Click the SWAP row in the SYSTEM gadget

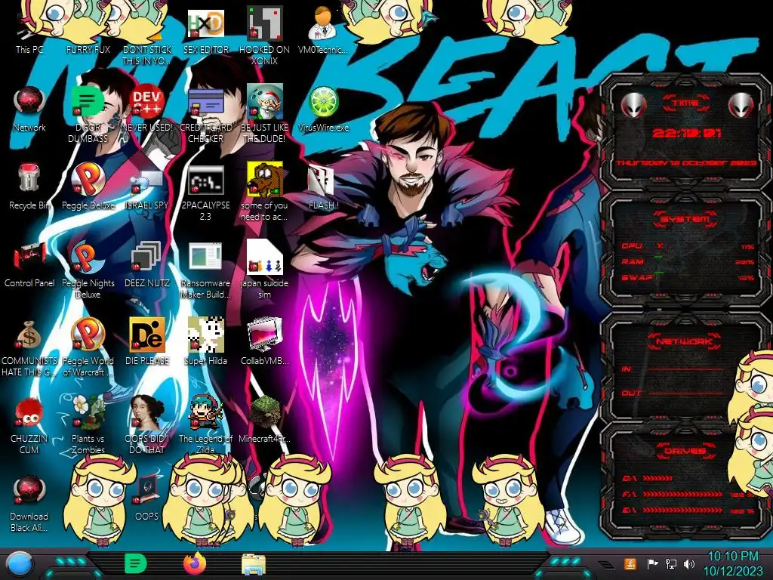pyautogui.click(x=687, y=278)
